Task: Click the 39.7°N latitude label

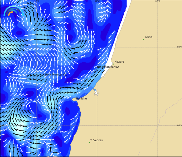Action: point(179,47)
